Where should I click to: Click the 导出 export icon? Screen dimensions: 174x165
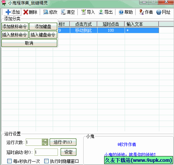[x=101, y=12]
